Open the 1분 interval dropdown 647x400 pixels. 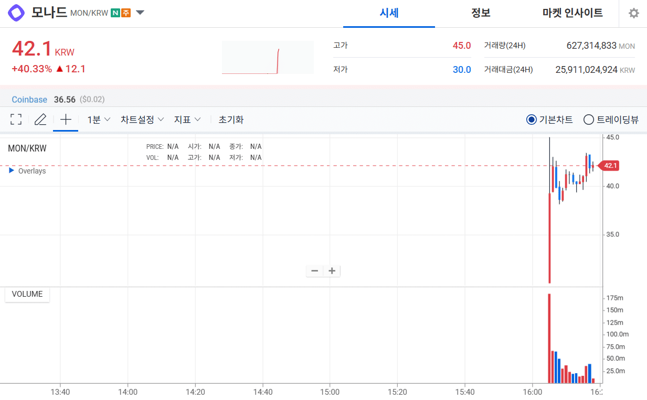tap(99, 120)
